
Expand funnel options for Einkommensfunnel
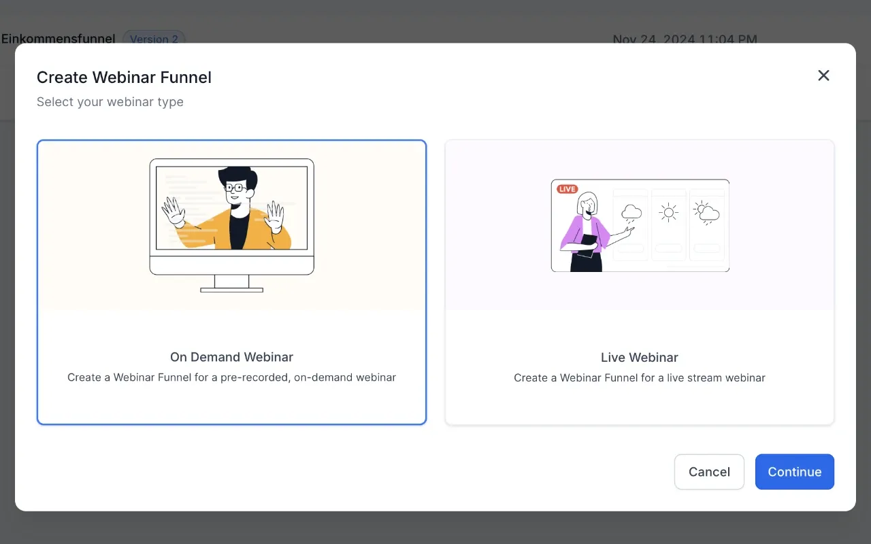tap(58, 39)
